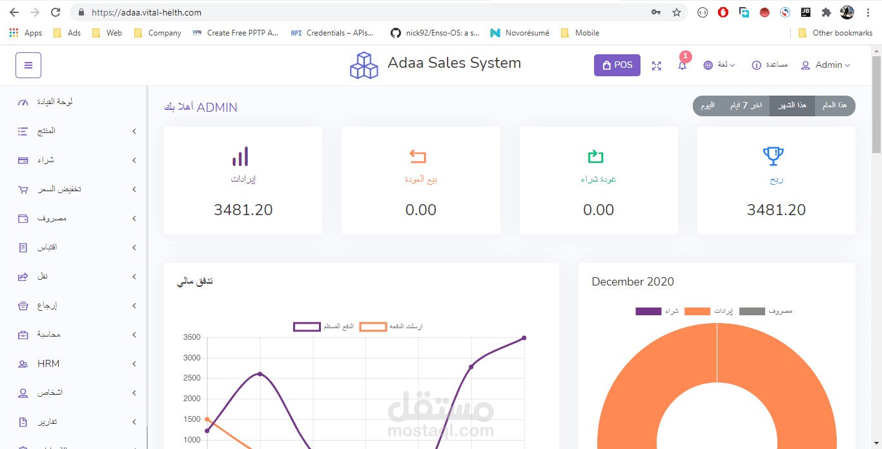Click the notification bell with the red badge
This screenshot has width=882, height=449.
click(682, 65)
